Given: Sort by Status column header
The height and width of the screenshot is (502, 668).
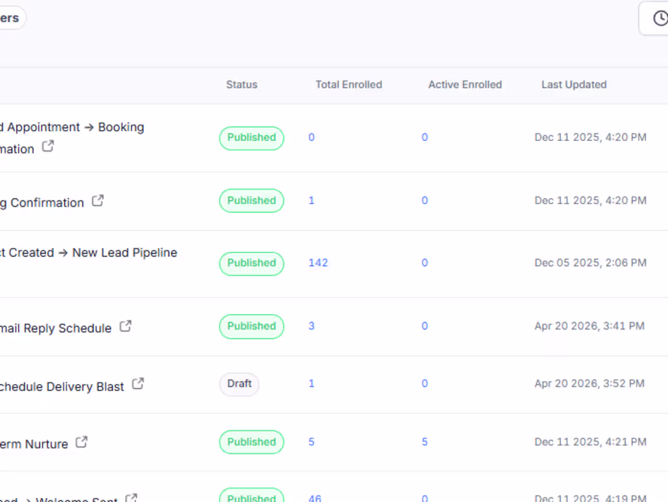Looking at the screenshot, I should [x=242, y=84].
